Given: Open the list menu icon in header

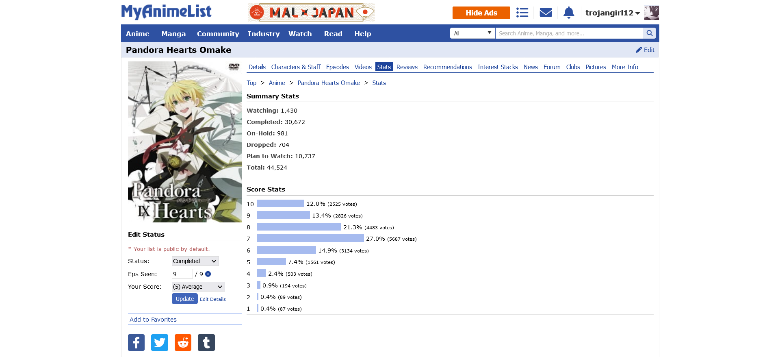Looking at the screenshot, I should coord(522,13).
